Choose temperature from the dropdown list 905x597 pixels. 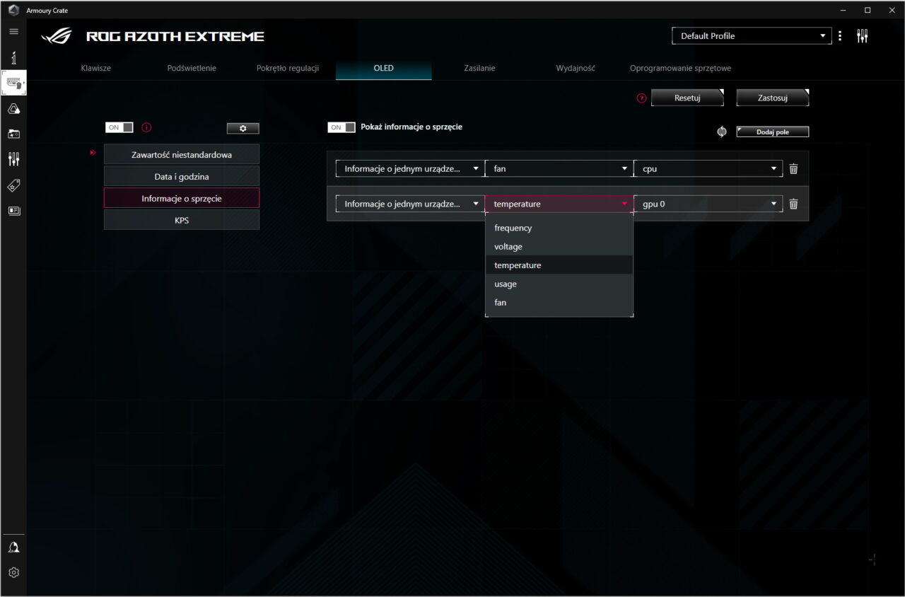[559, 265]
